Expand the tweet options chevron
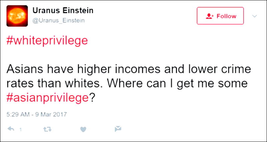The width and height of the screenshot is (267, 142). tap(255, 16)
